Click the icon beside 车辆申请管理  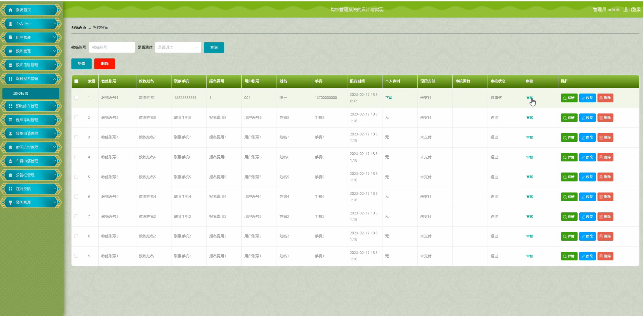(x=10, y=161)
